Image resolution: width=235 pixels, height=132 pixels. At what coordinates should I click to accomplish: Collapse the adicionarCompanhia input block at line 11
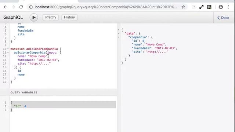click(x=8, y=52)
